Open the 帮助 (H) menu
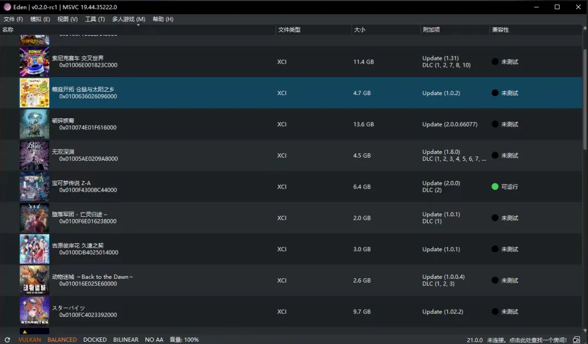This screenshot has width=588, height=344. pyautogui.click(x=163, y=19)
